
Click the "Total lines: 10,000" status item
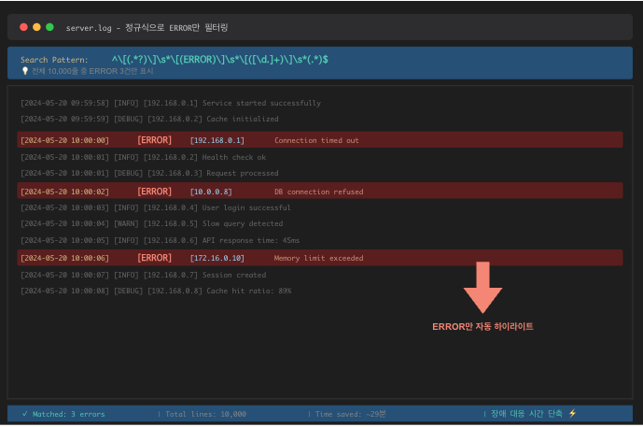(x=204, y=413)
